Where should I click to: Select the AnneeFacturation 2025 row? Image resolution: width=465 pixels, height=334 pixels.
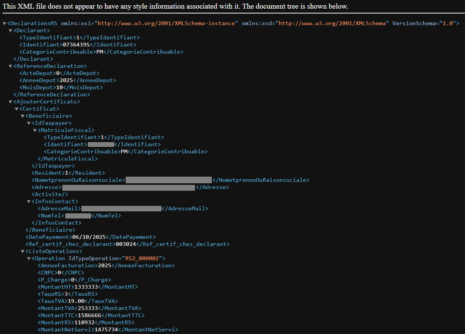pyautogui.click(x=106, y=266)
